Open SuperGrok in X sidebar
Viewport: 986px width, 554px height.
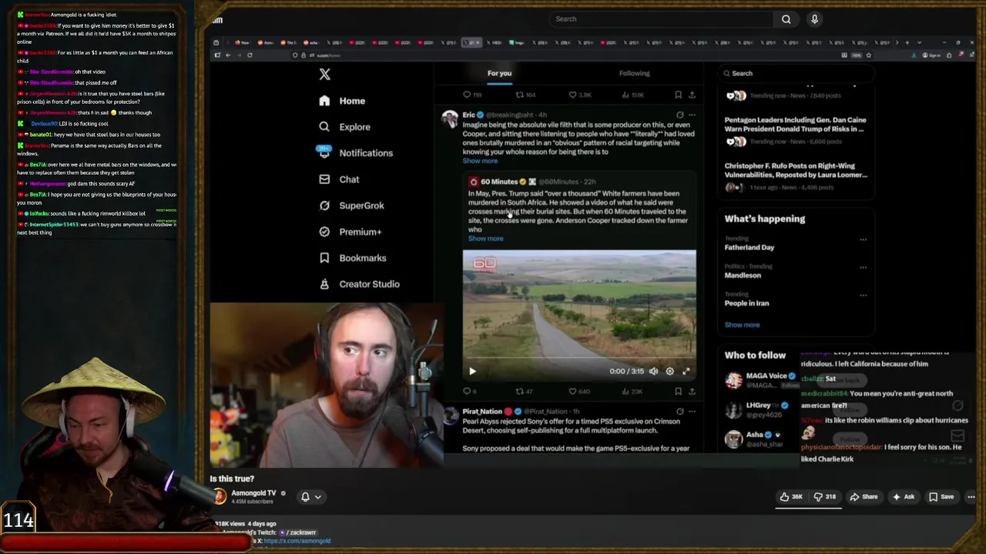351,205
